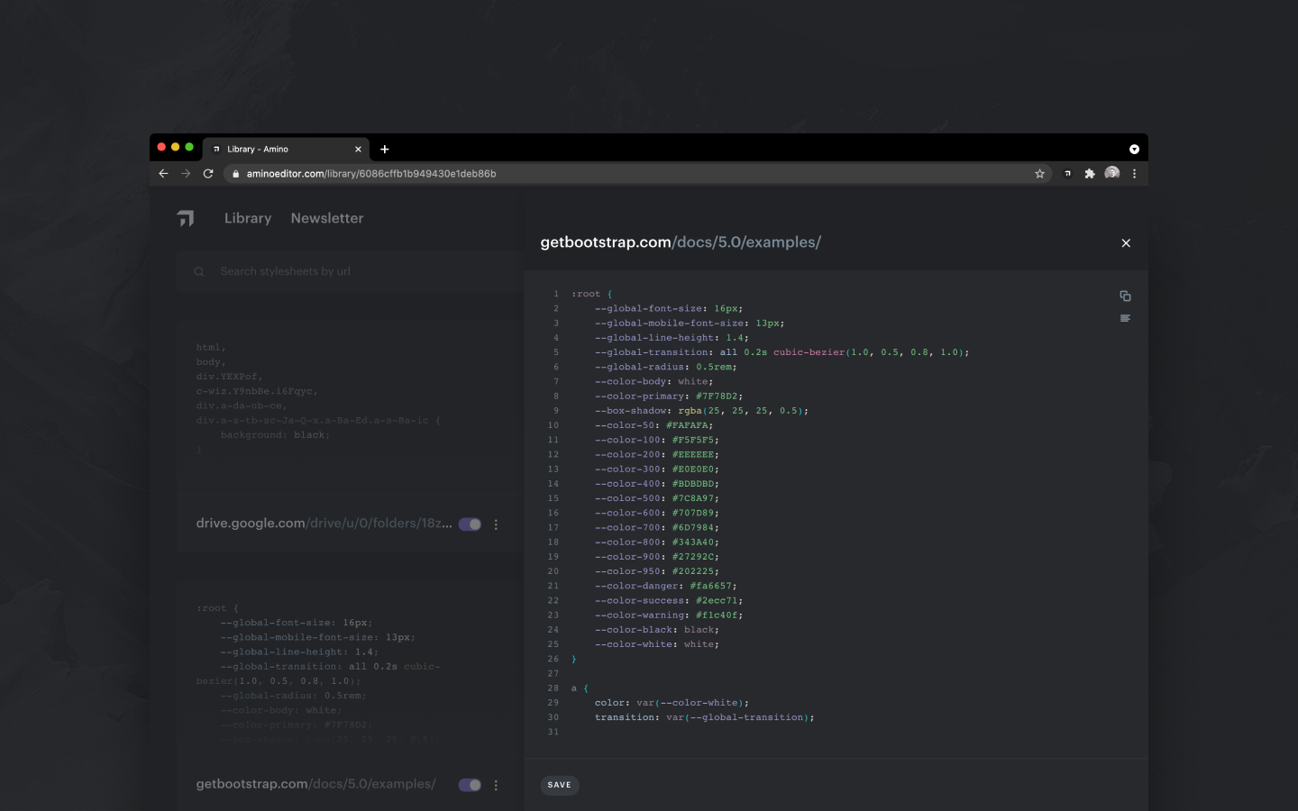This screenshot has width=1298, height=811.
Task: Click the Amino extension icon in the toolbar
Action: [x=1067, y=174]
